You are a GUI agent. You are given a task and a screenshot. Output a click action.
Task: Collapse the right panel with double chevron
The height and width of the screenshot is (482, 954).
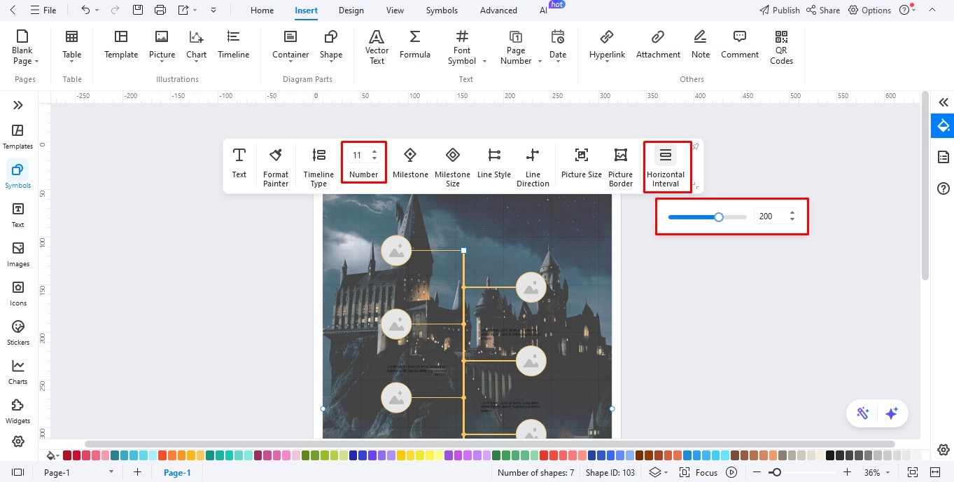944,102
